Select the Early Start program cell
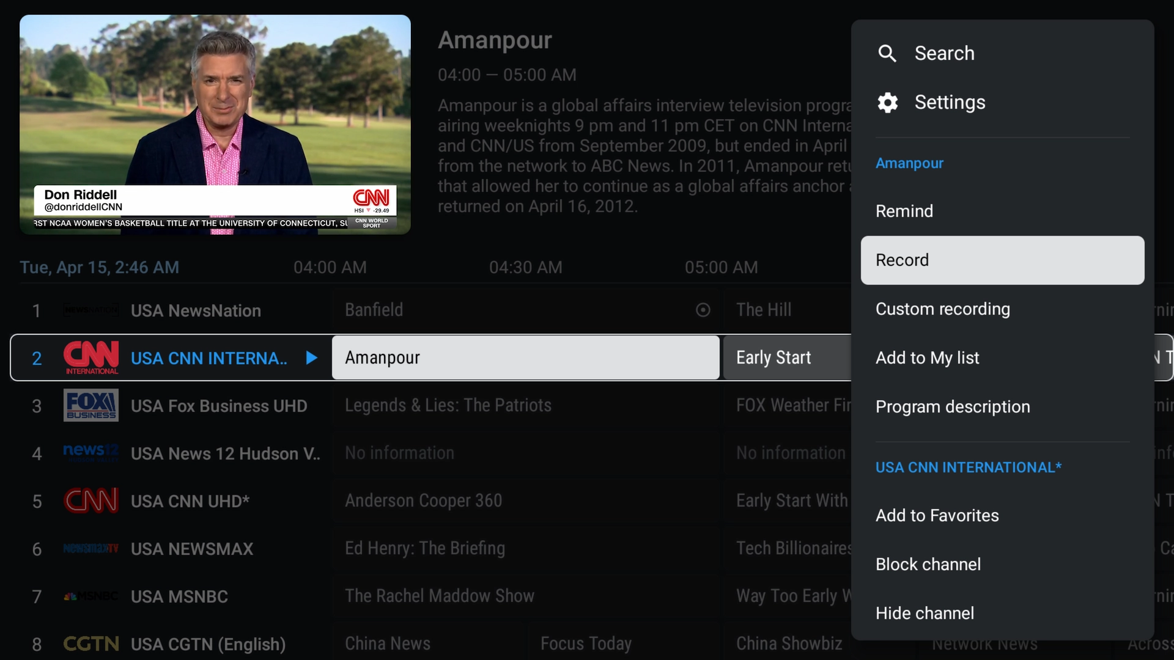 [788, 358]
